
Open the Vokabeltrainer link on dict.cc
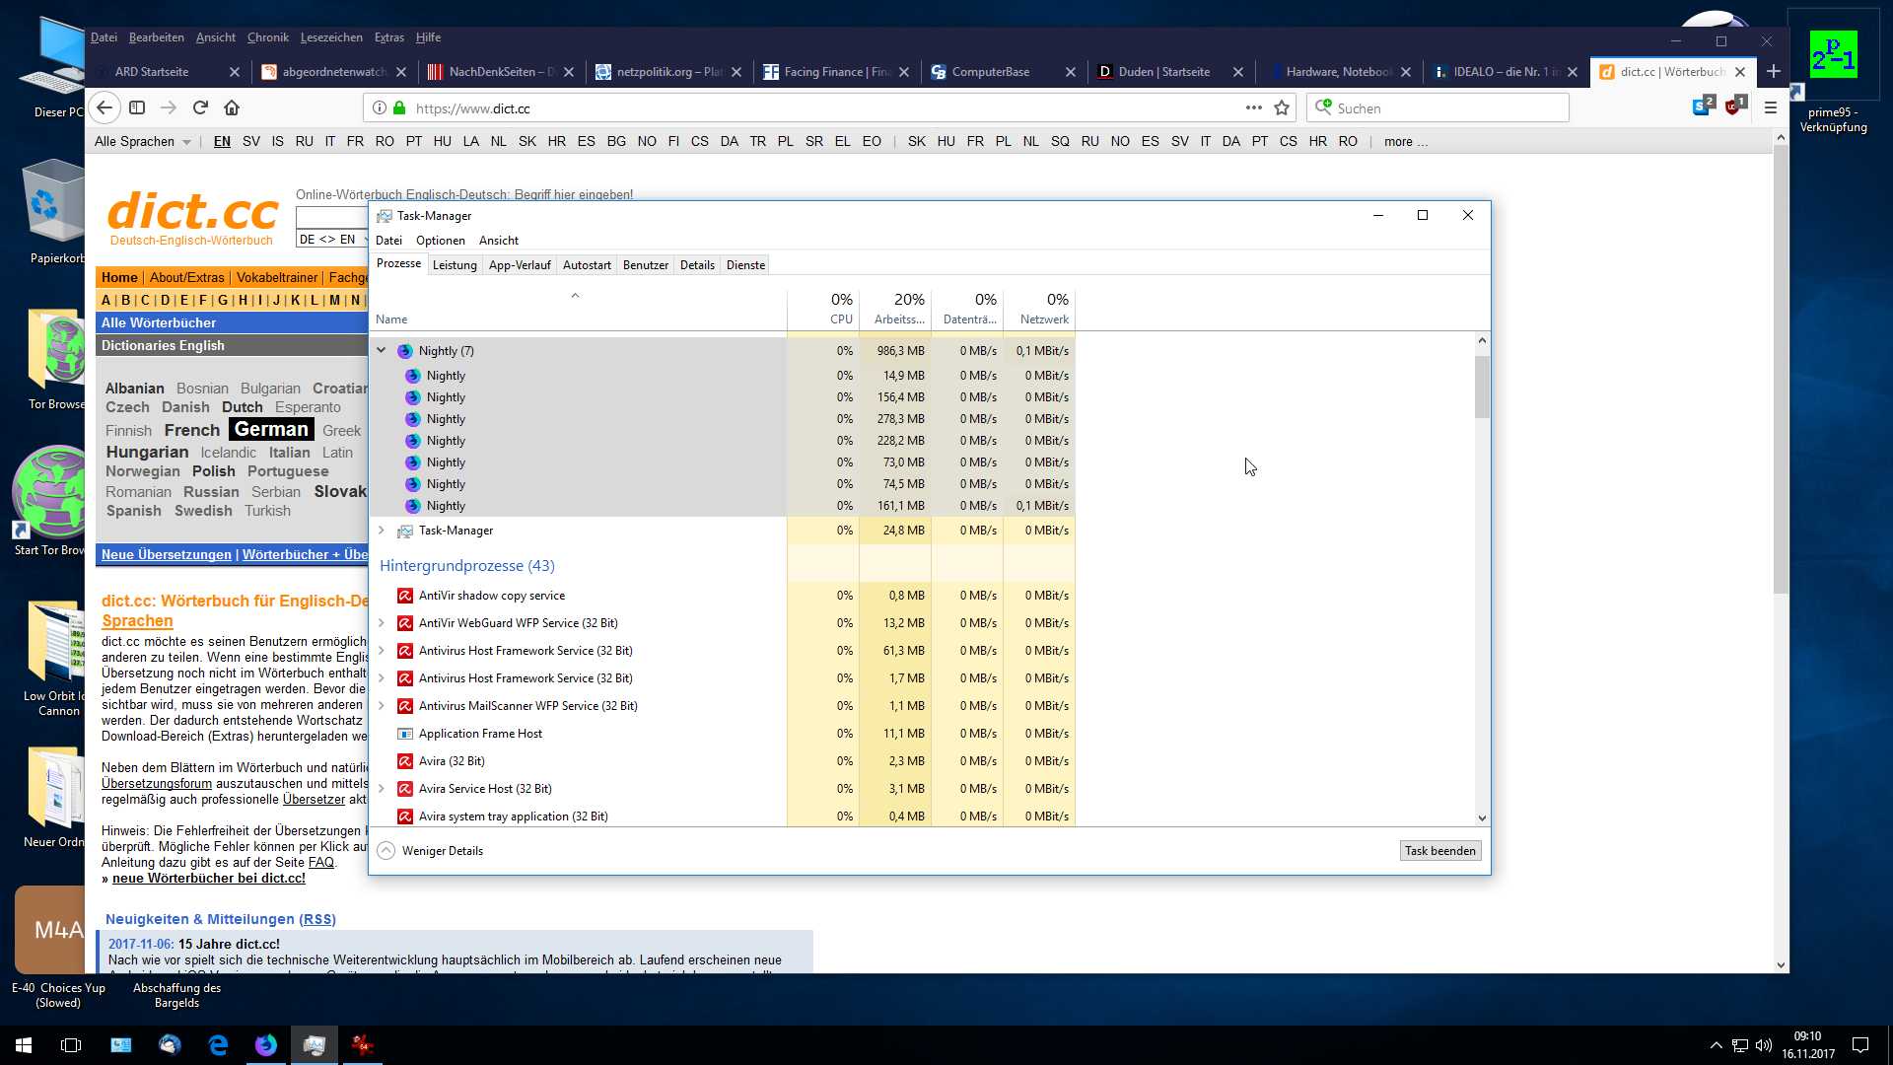[276, 278]
